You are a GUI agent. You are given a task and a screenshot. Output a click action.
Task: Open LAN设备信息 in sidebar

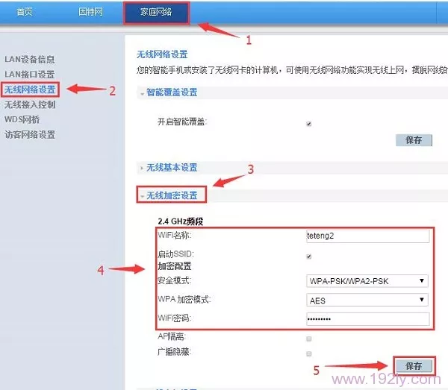coord(30,60)
